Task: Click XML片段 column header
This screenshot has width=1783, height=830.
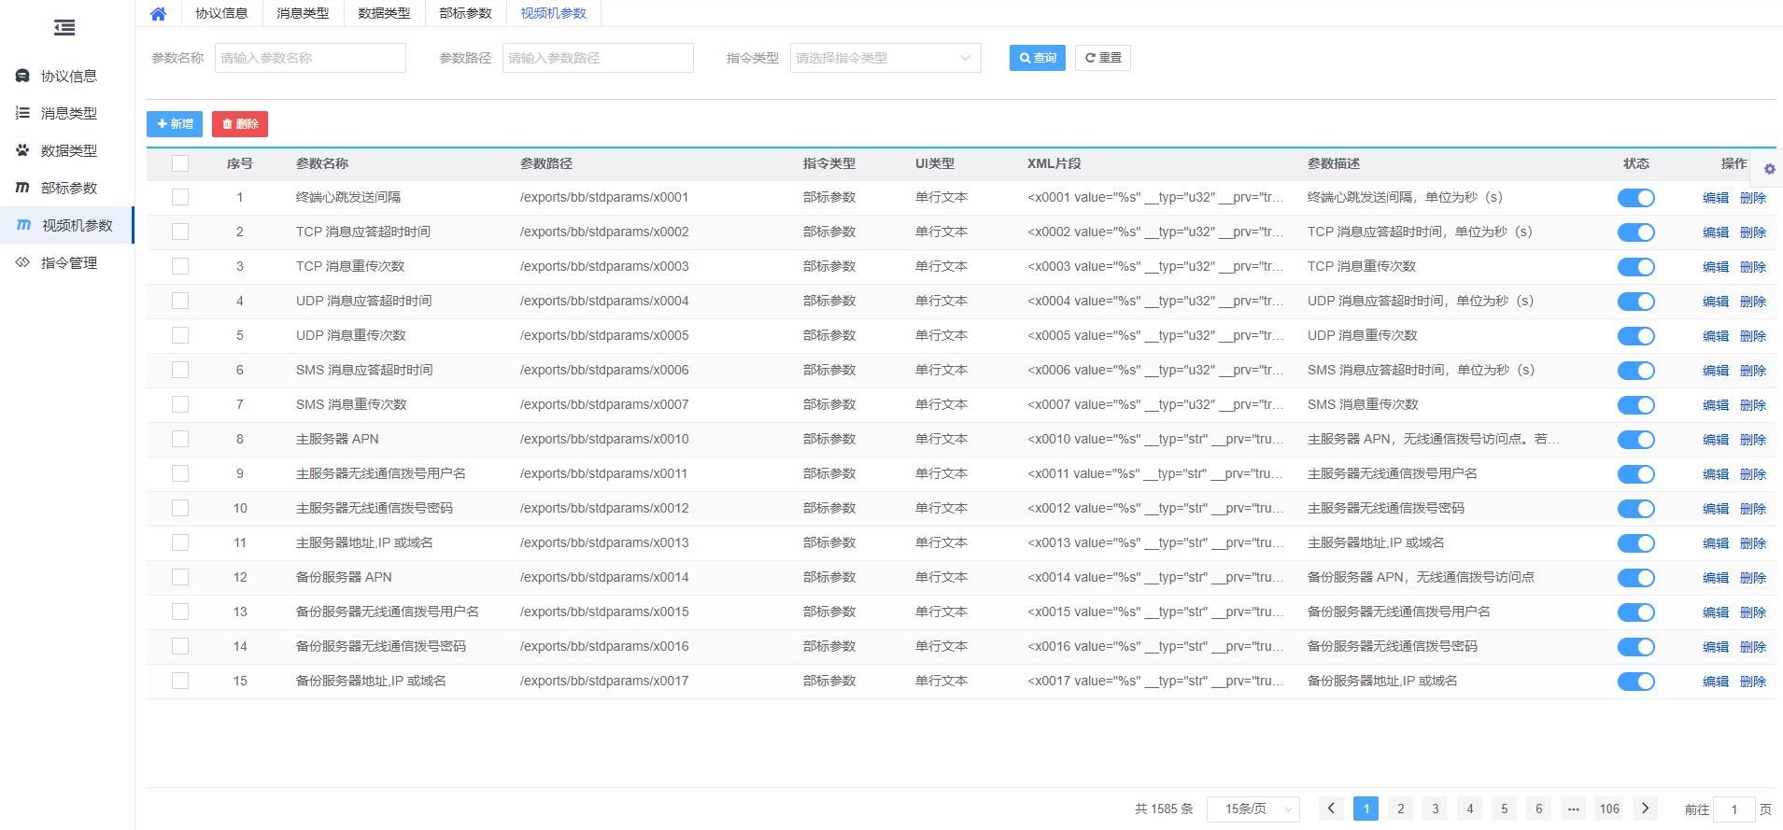Action: click(x=1054, y=163)
